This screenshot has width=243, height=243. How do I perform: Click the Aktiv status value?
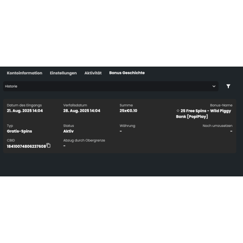69,131
